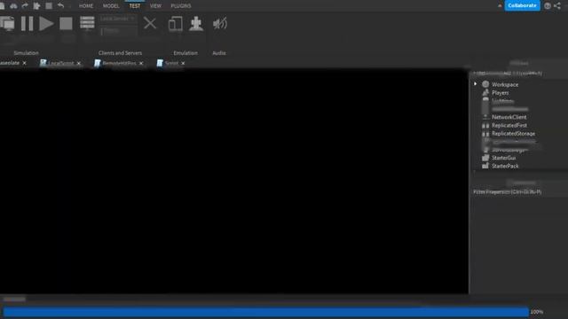
Task: Click the undo arrow in quick access bar
Action: point(60,5)
